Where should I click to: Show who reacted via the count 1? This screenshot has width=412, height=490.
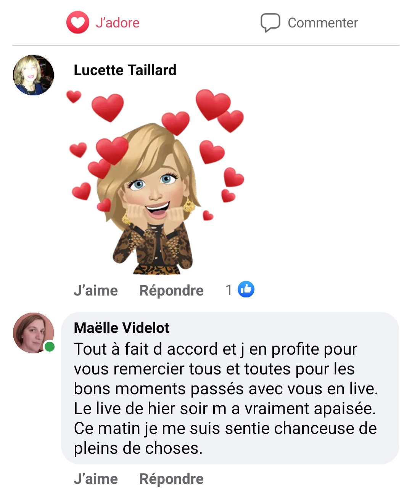[229, 290]
